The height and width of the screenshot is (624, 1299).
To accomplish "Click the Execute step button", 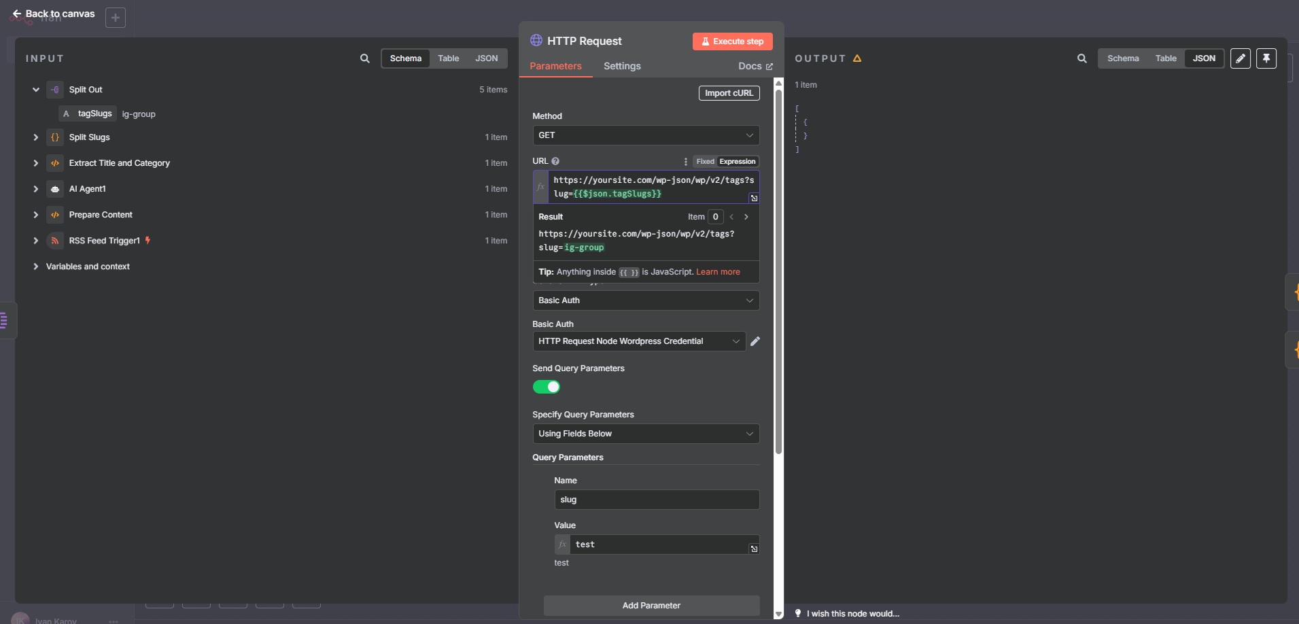I will [x=733, y=41].
